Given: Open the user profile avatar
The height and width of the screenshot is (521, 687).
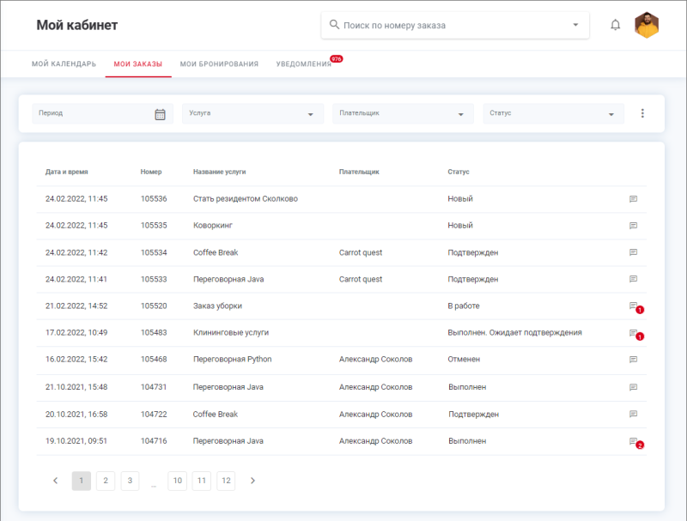Looking at the screenshot, I should point(647,25).
